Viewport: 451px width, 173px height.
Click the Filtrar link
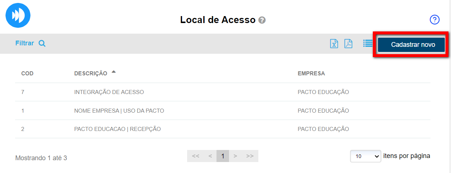click(x=25, y=43)
